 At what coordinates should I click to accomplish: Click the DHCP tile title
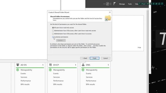tap(56, 65)
